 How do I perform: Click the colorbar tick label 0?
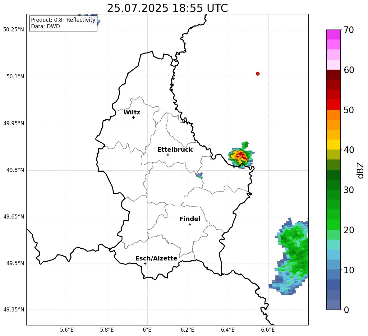(347, 310)
